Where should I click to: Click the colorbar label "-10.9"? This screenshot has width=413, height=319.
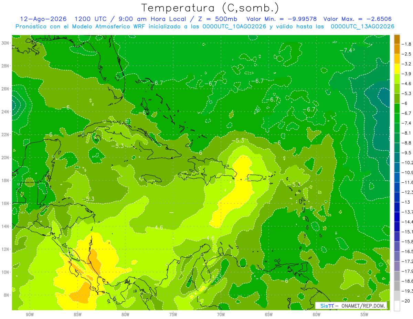coord(407,172)
